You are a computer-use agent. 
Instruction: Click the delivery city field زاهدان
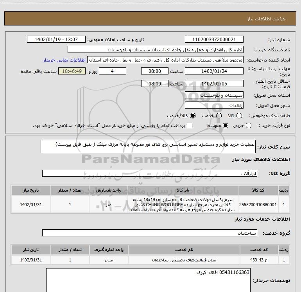tap(214, 105)
